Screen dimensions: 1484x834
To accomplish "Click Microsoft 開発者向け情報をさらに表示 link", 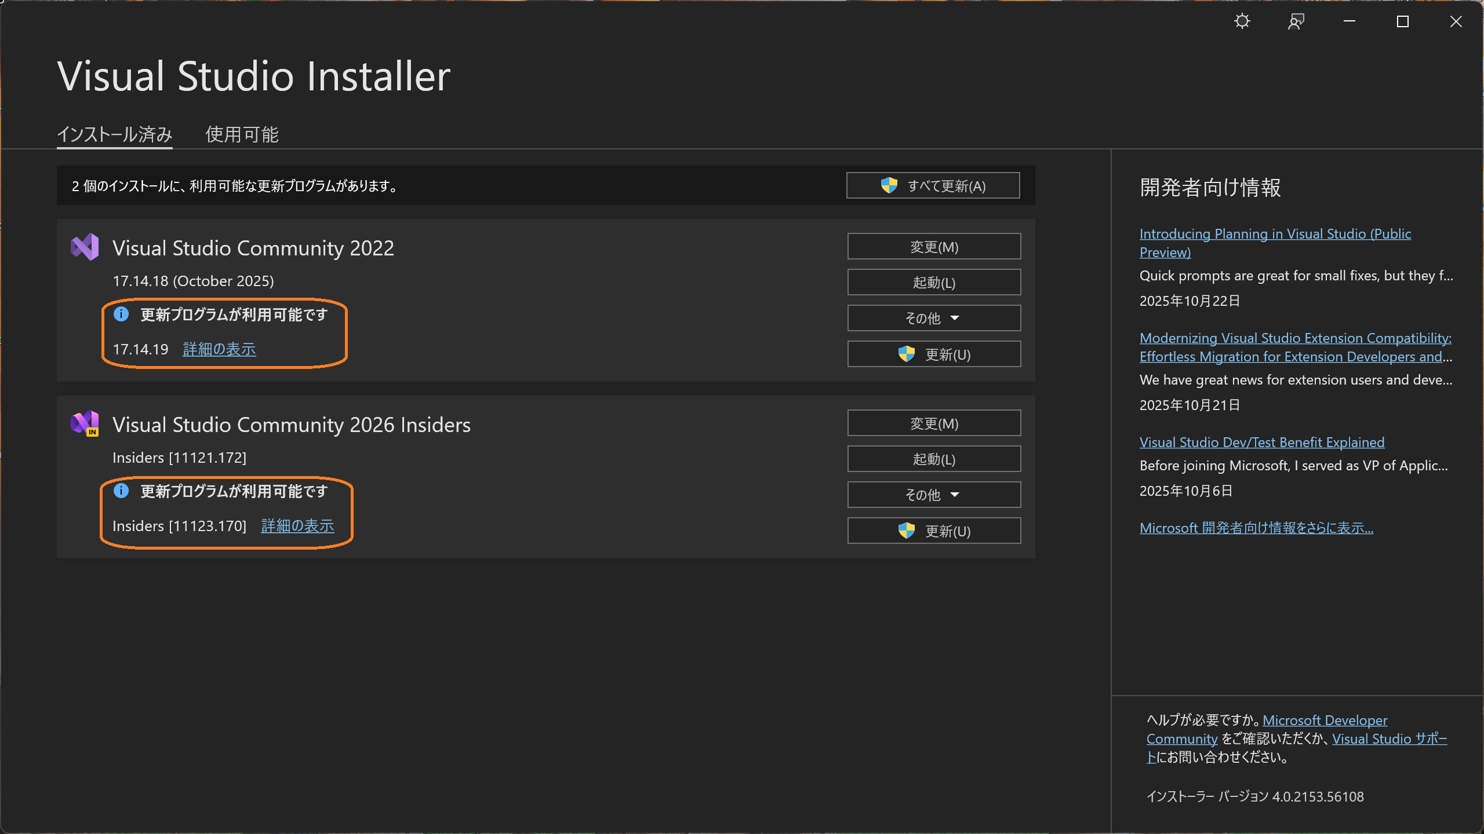I will coord(1256,528).
